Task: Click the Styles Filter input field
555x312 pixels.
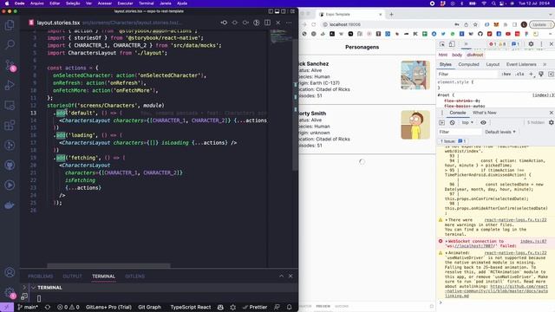Action: pyautogui.click(x=467, y=74)
